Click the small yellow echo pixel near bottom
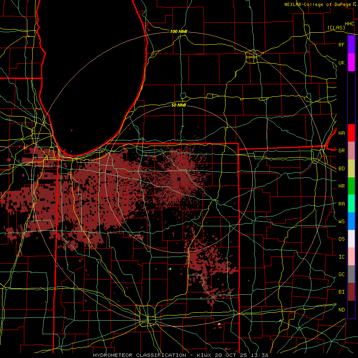The image size is (358, 358). 219,324
